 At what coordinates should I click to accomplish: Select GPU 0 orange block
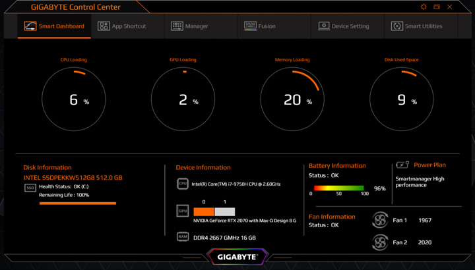(x=204, y=211)
